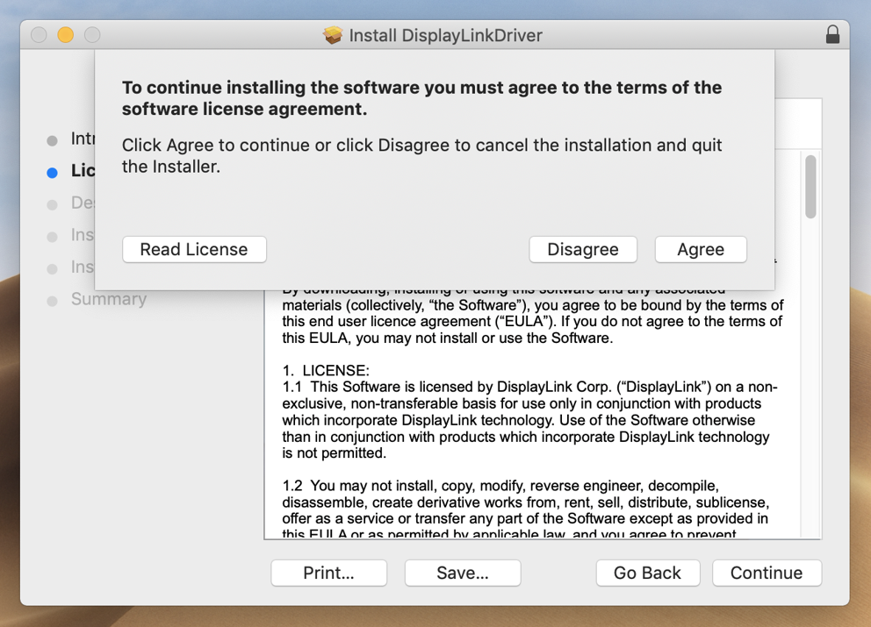This screenshot has height=627, width=871.
Task: Click the installer package icon in title
Action: (x=333, y=35)
